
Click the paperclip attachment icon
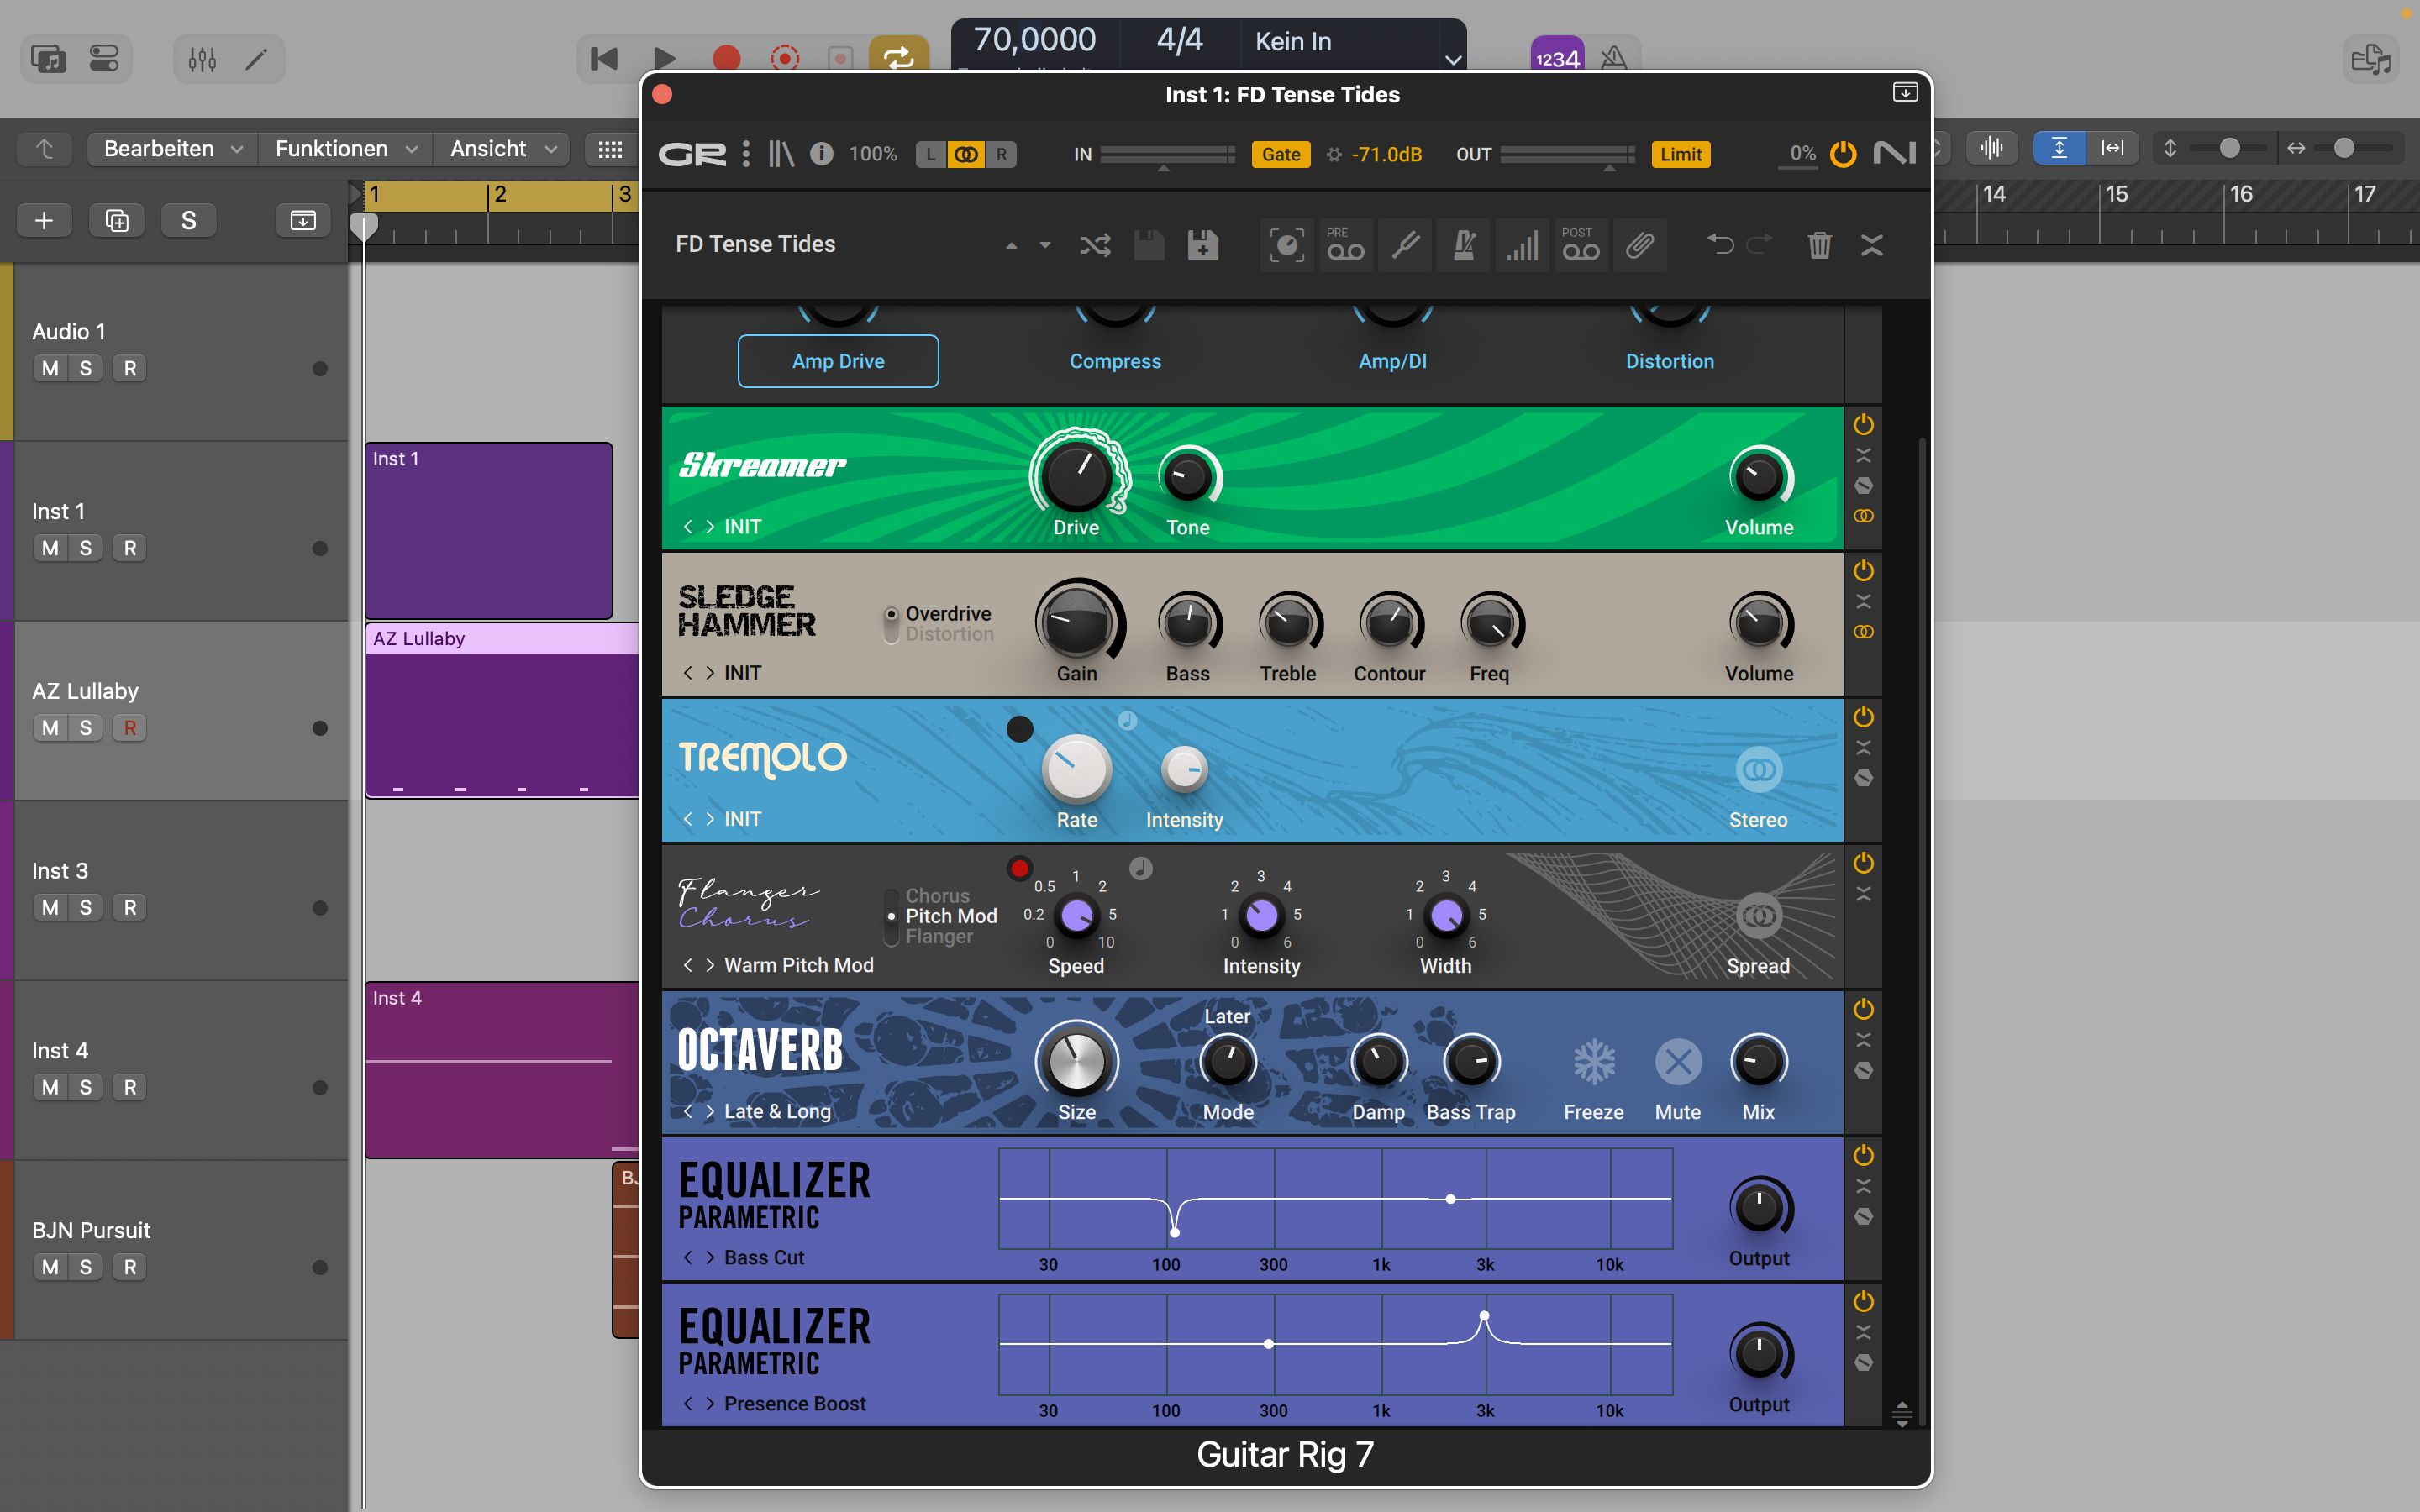pos(1640,245)
